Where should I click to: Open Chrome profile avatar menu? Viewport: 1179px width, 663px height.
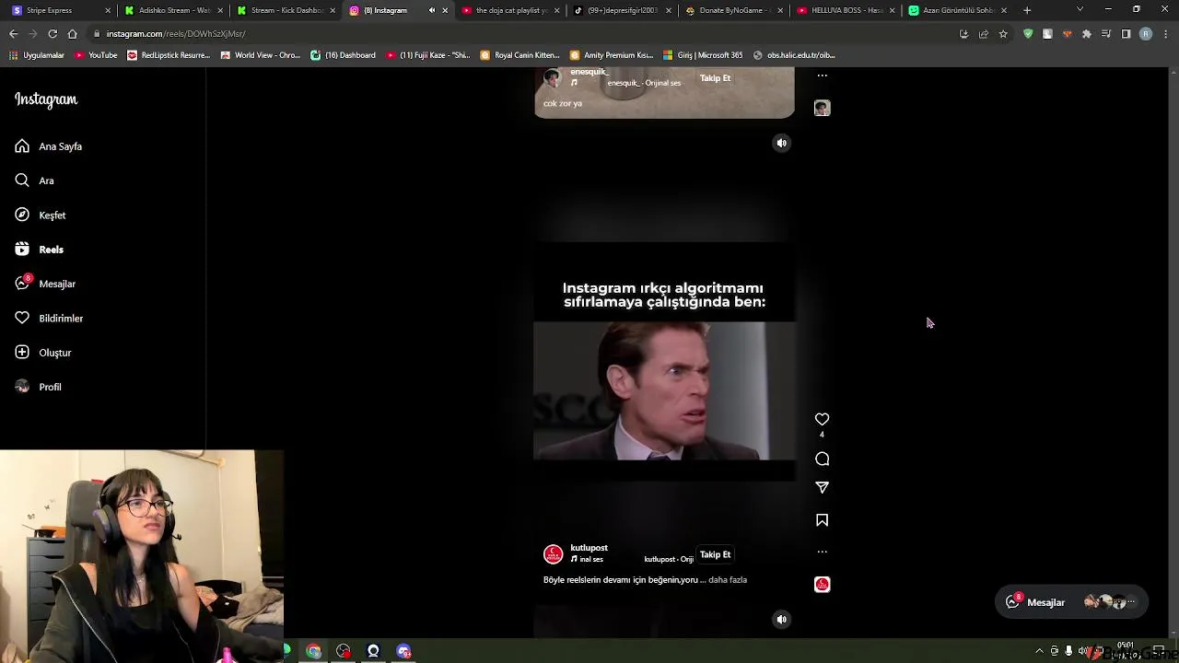[1146, 34]
